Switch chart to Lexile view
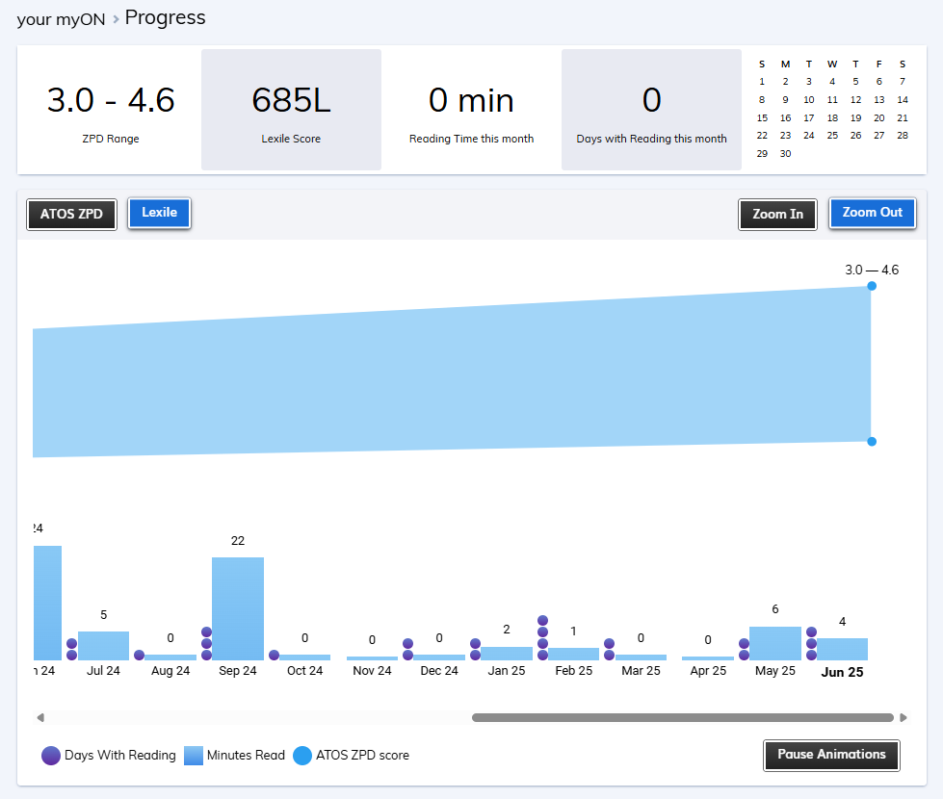943x799 pixels. 159,213
